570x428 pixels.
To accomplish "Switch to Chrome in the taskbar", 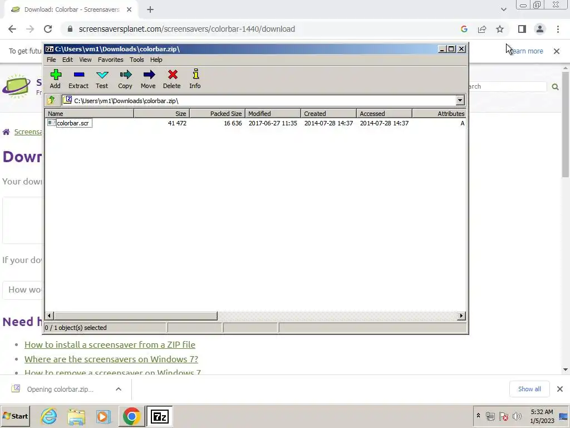I will (131, 416).
